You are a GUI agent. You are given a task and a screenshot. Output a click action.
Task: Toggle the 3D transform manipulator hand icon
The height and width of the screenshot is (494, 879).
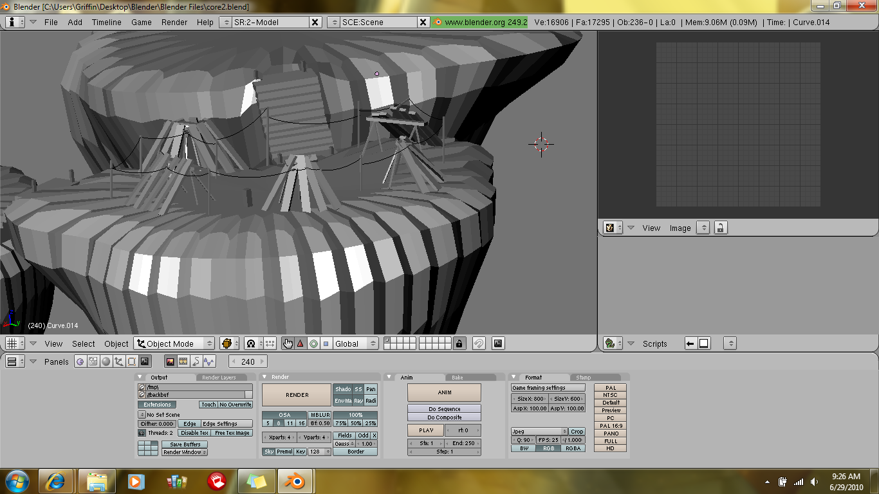(x=288, y=343)
